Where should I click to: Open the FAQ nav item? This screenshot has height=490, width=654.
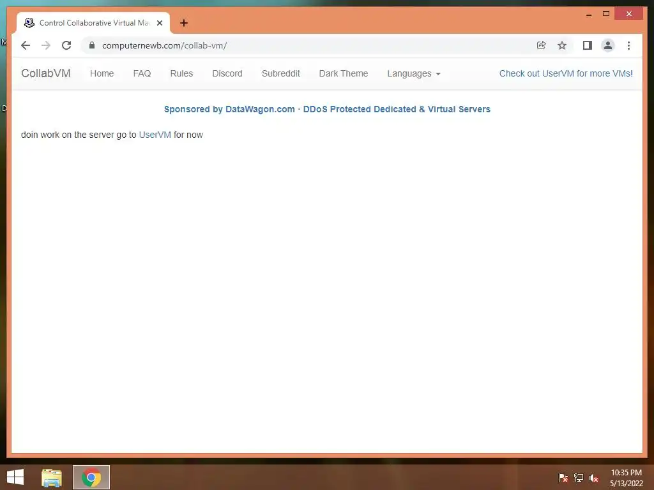pos(142,73)
